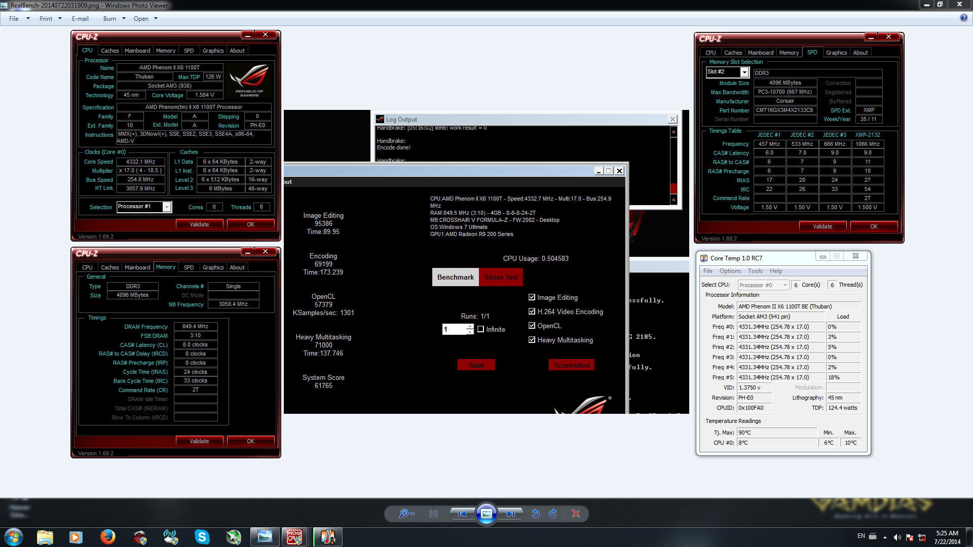Viewport: 973px width, 547px height.
Task: Open Core Temp Help menu
Action: coord(776,271)
